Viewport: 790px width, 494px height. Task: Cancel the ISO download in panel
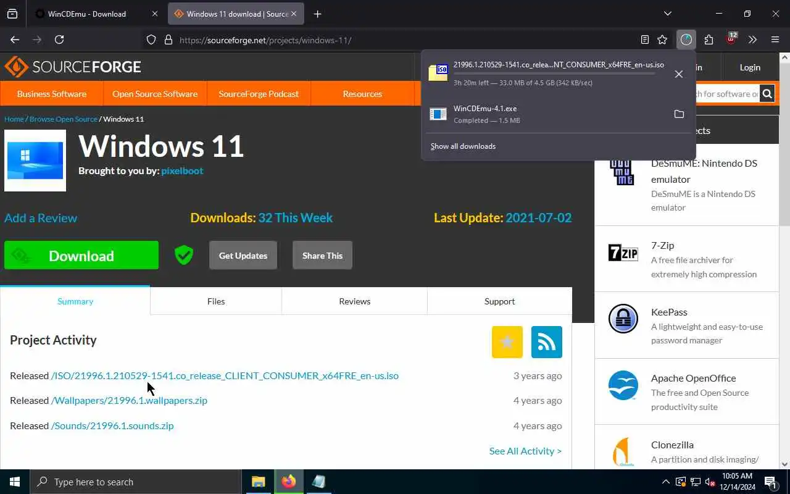(679, 74)
